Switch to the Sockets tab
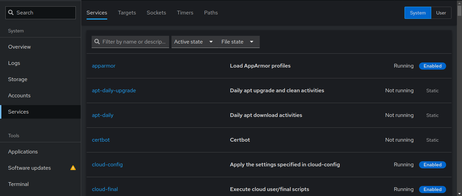This screenshot has width=462, height=196. tap(156, 13)
